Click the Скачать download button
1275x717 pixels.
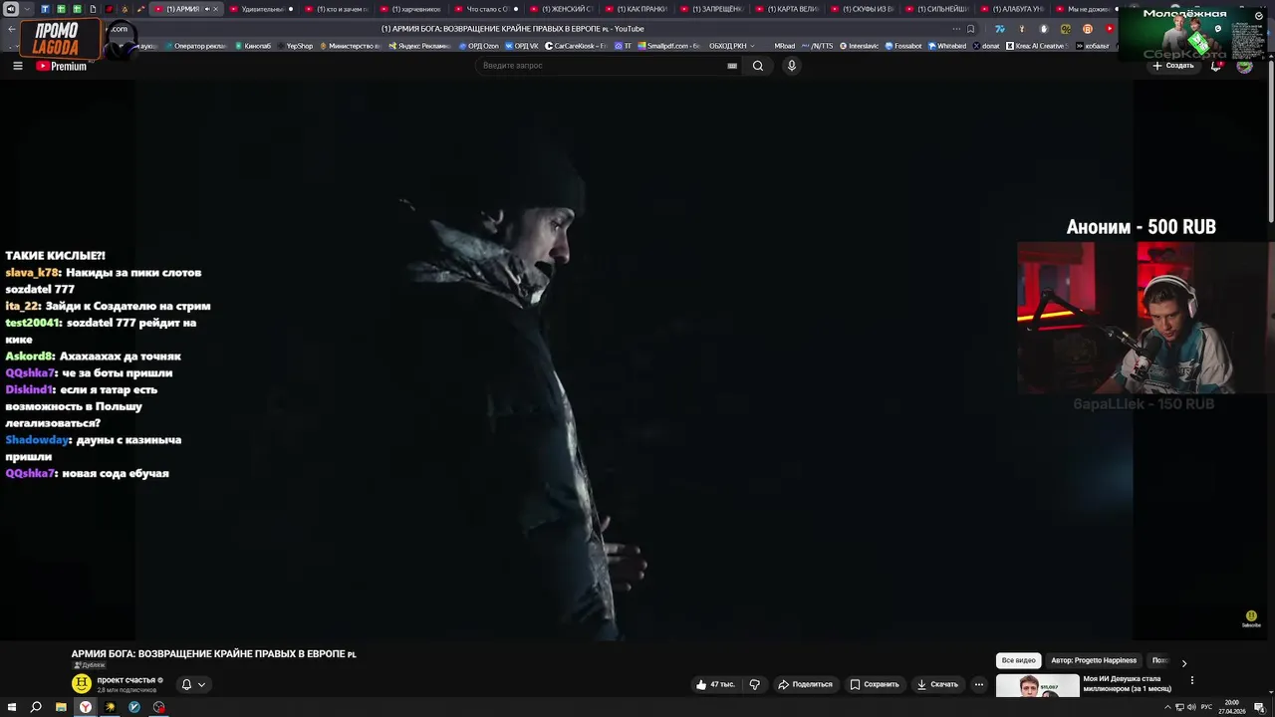[937, 684]
